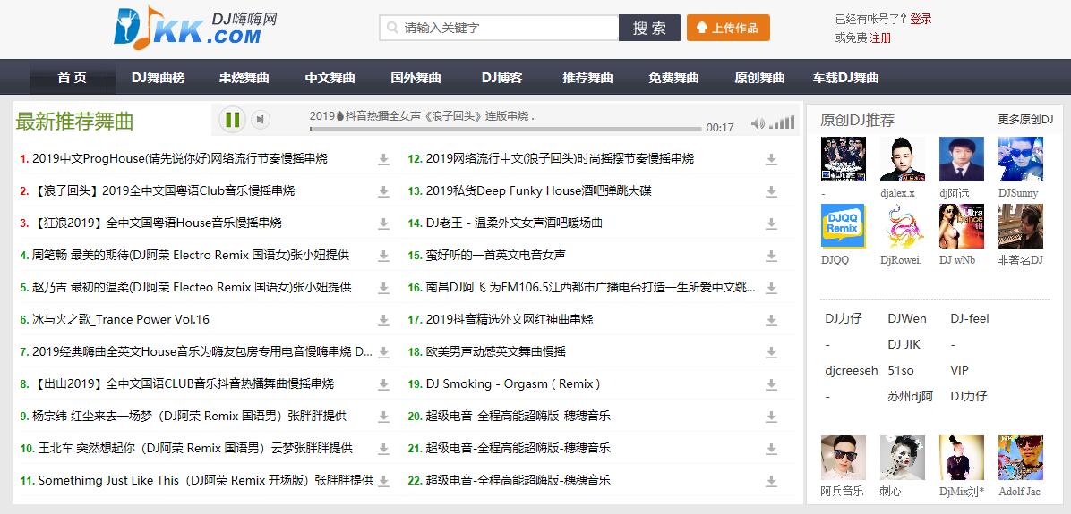Open the DJ舞曲榜 navigation tab
The height and width of the screenshot is (514, 1071).
[158, 78]
